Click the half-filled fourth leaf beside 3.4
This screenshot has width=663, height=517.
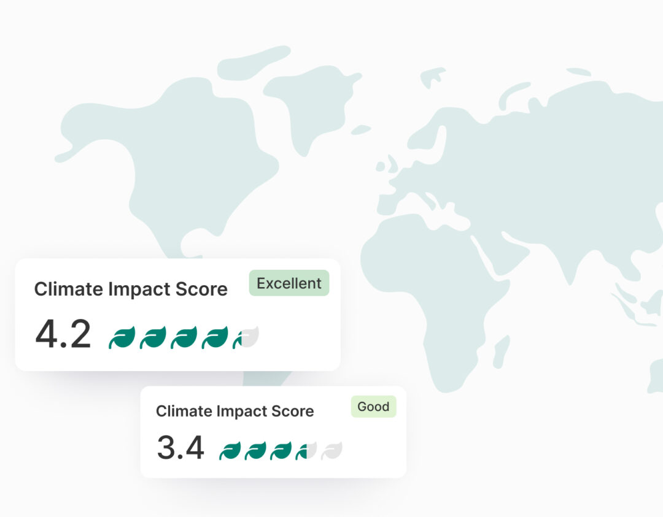point(306,451)
